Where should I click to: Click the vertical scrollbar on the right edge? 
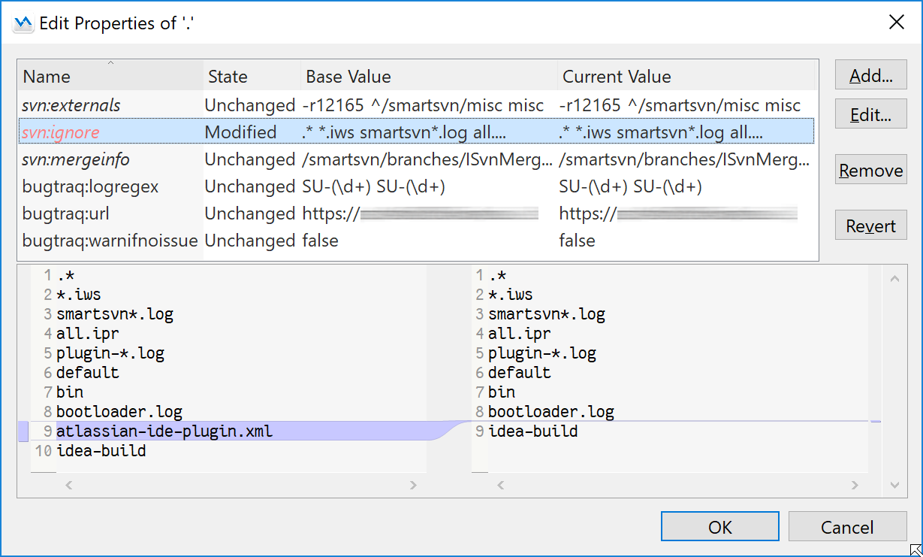tap(894, 376)
